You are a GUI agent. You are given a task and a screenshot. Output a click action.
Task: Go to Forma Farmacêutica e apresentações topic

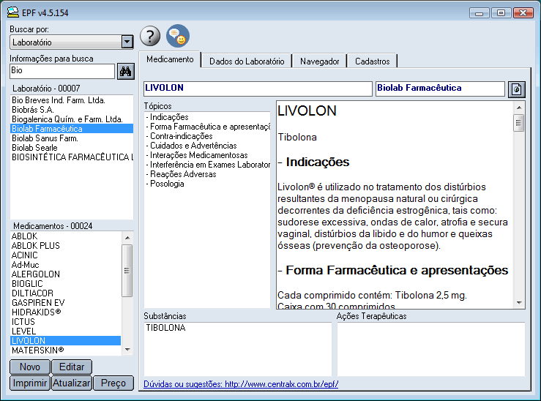click(x=208, y=127)
